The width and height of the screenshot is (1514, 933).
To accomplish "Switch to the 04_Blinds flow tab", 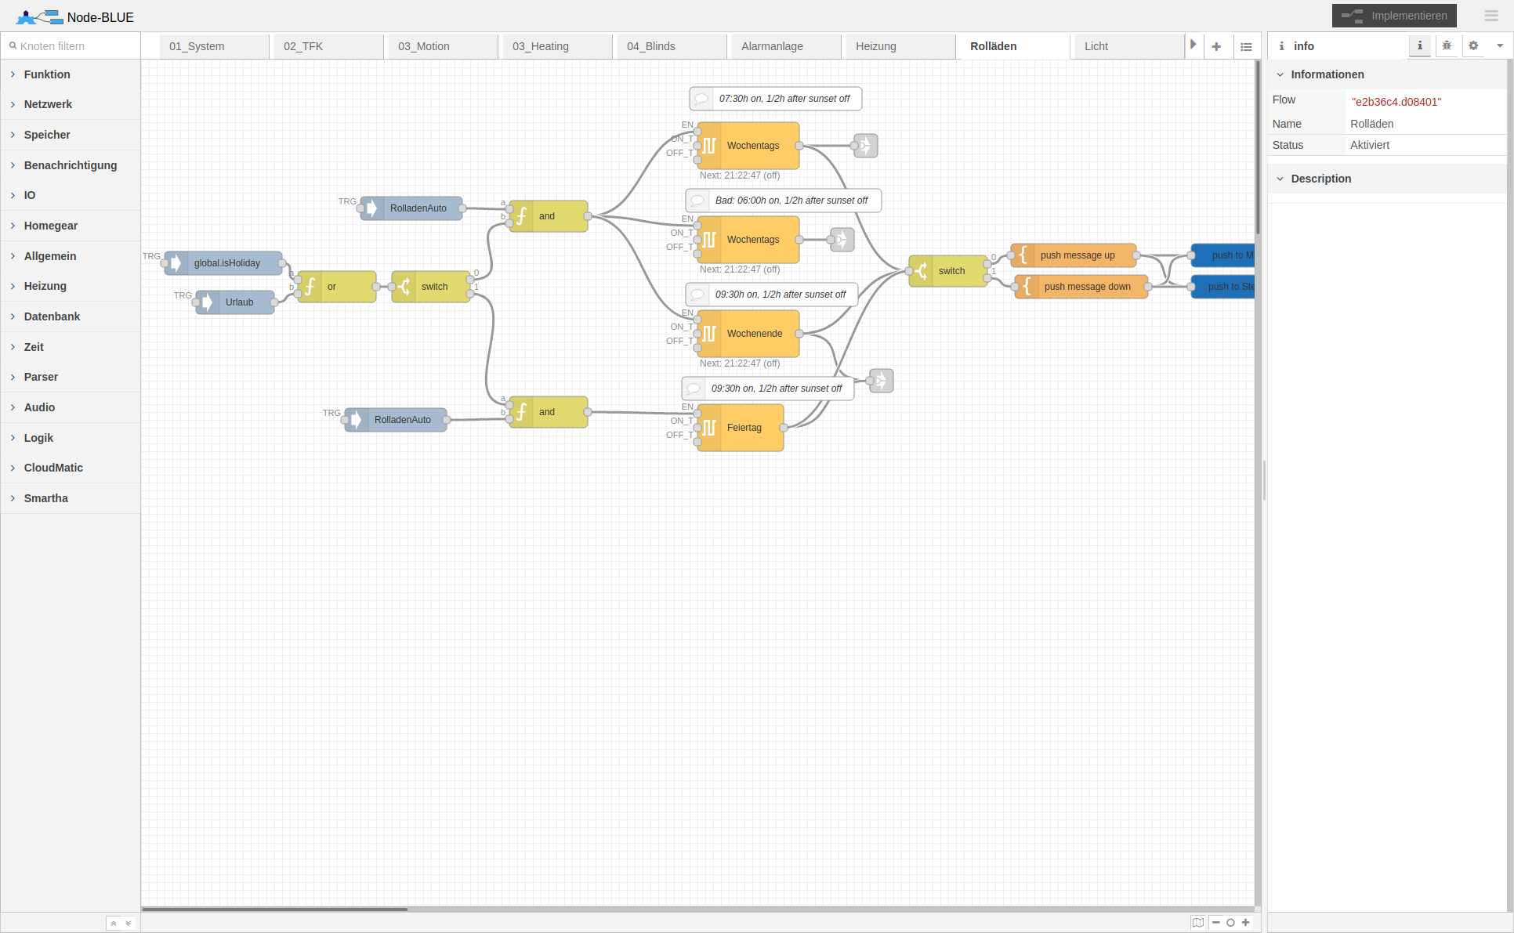I will 672,46.
